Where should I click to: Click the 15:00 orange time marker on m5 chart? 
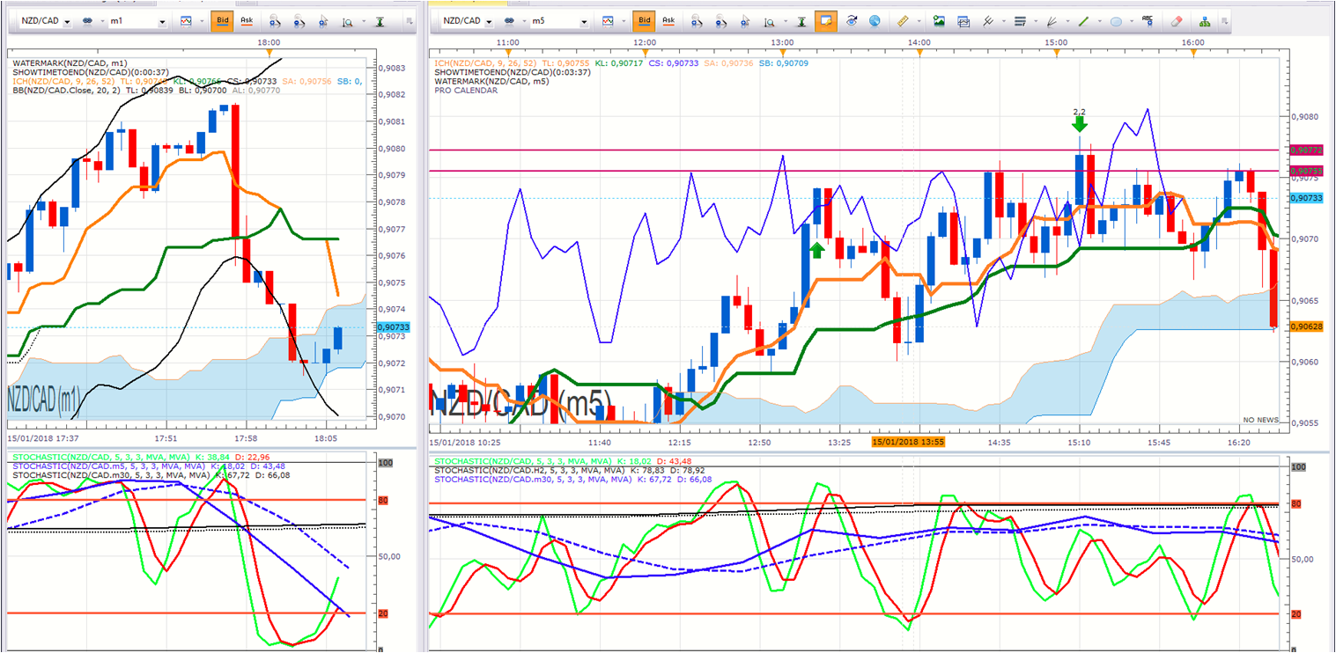click(1055, 54)
